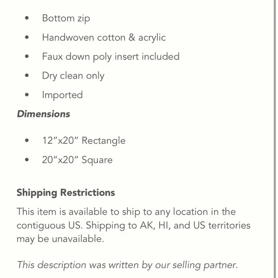Click the 'Shipping Restrictions' heading
The image size is (278, 278).
pos(66,193)
